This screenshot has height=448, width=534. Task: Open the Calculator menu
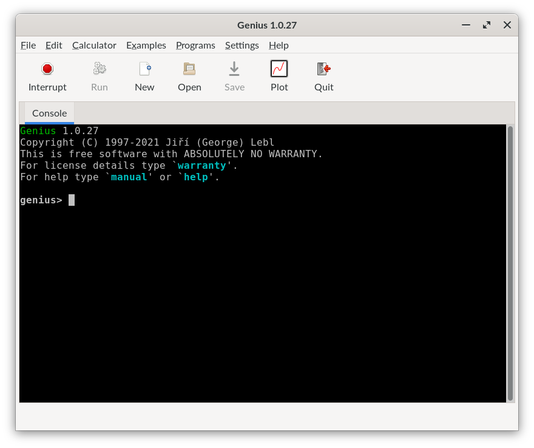point(94,46)
